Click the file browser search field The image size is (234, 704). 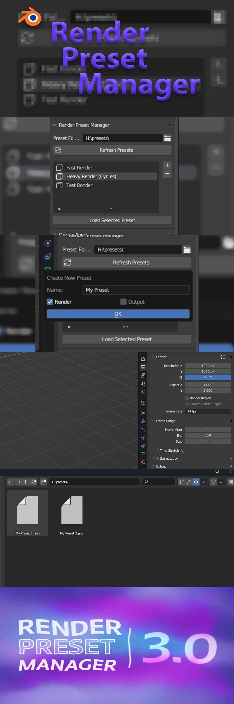[159, 482]
